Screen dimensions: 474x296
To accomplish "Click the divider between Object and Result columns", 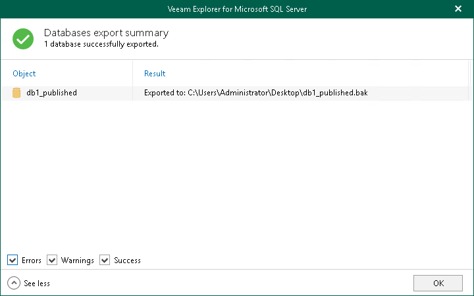I will (133, 74).
